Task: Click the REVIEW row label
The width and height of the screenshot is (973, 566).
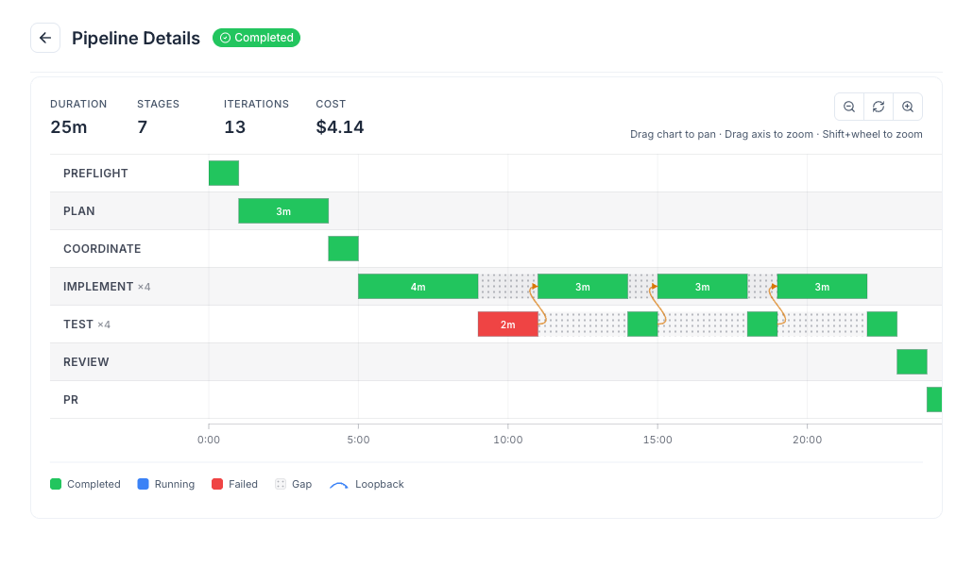Action: (x=86, y=362)
